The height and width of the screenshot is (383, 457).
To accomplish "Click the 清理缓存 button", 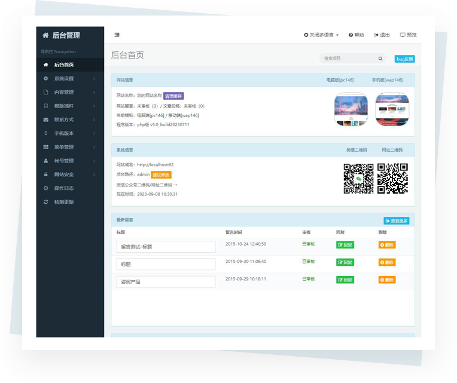I will pos(173,96).
